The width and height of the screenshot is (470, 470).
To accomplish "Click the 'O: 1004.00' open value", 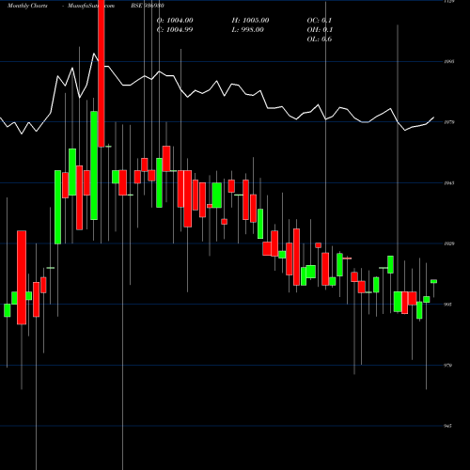I will (x=175, y=21).
